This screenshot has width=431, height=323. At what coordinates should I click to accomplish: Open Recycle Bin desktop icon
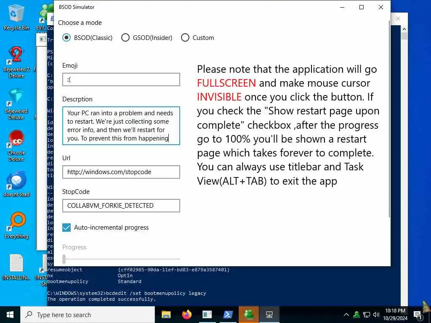16,17
